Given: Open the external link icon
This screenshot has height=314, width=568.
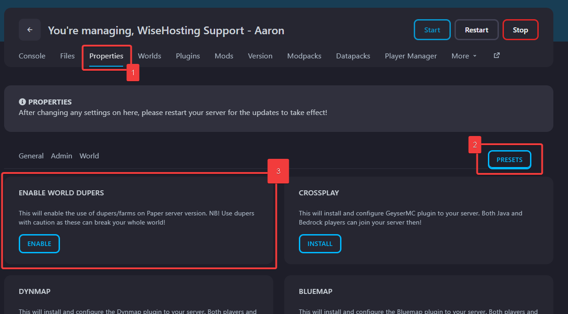Looking at the screenshot, I should click(497, 56).
